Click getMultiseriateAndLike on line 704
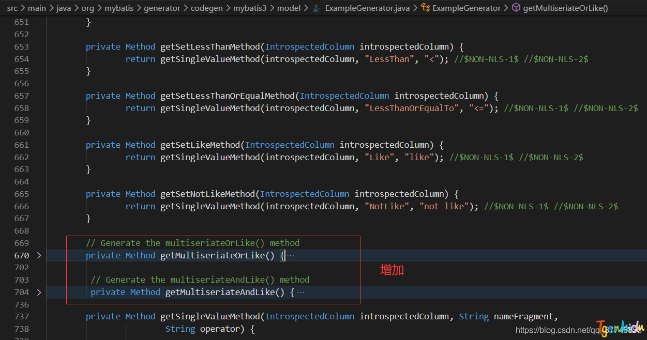 click(x=220, y=292)
